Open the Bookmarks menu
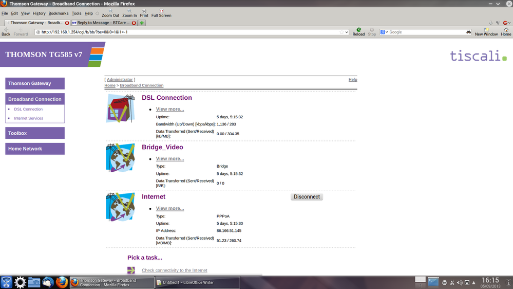513x289 pixels. (x=59, y=13)
